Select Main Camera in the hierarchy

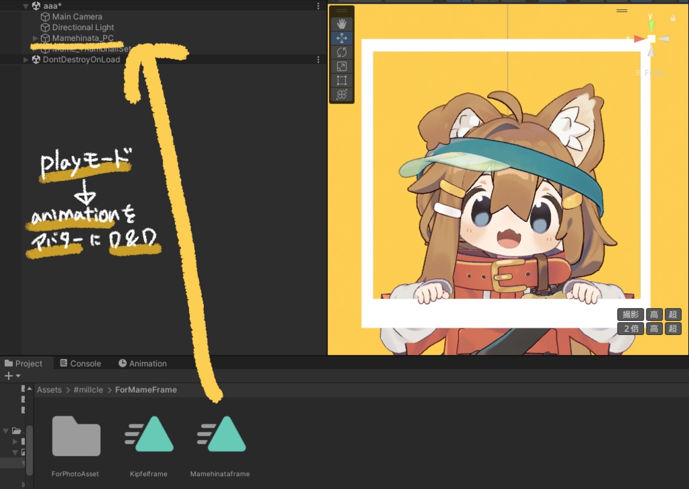point(77,17)
